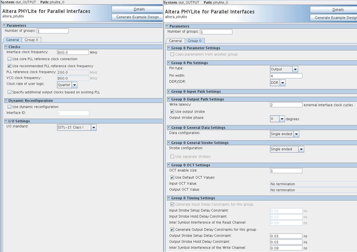357x252 pixels.
Task: Collapse Parameters section in left panel
Action: 4,25
